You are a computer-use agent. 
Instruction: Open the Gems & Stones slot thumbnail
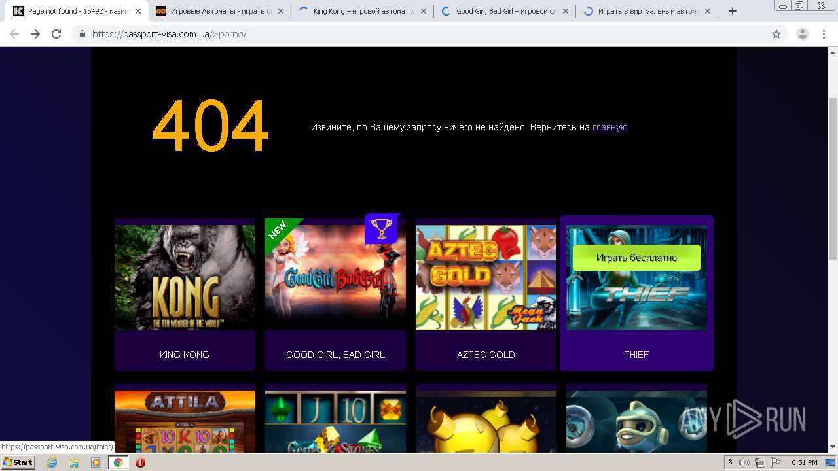click(x=335, y=421)
